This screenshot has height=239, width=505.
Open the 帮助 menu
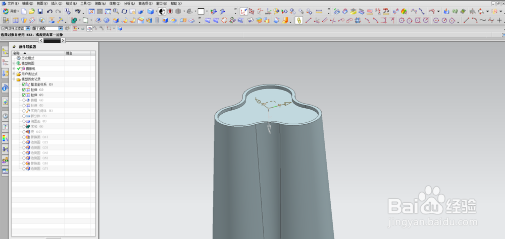(176, 3)
